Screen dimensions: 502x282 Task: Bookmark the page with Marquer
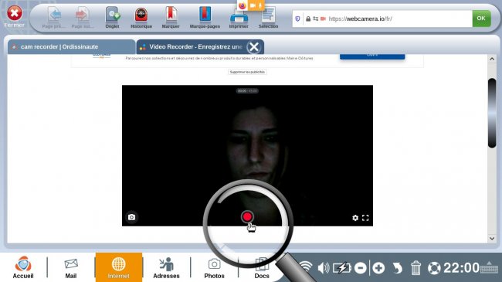click(x=171, y=18)
